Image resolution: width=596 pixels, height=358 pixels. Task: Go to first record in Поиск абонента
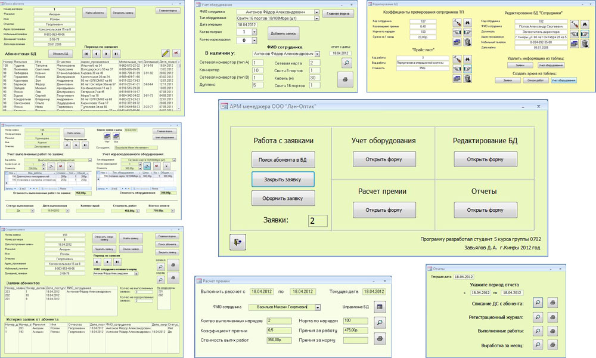pyautogui.click(x=86, y=54)
